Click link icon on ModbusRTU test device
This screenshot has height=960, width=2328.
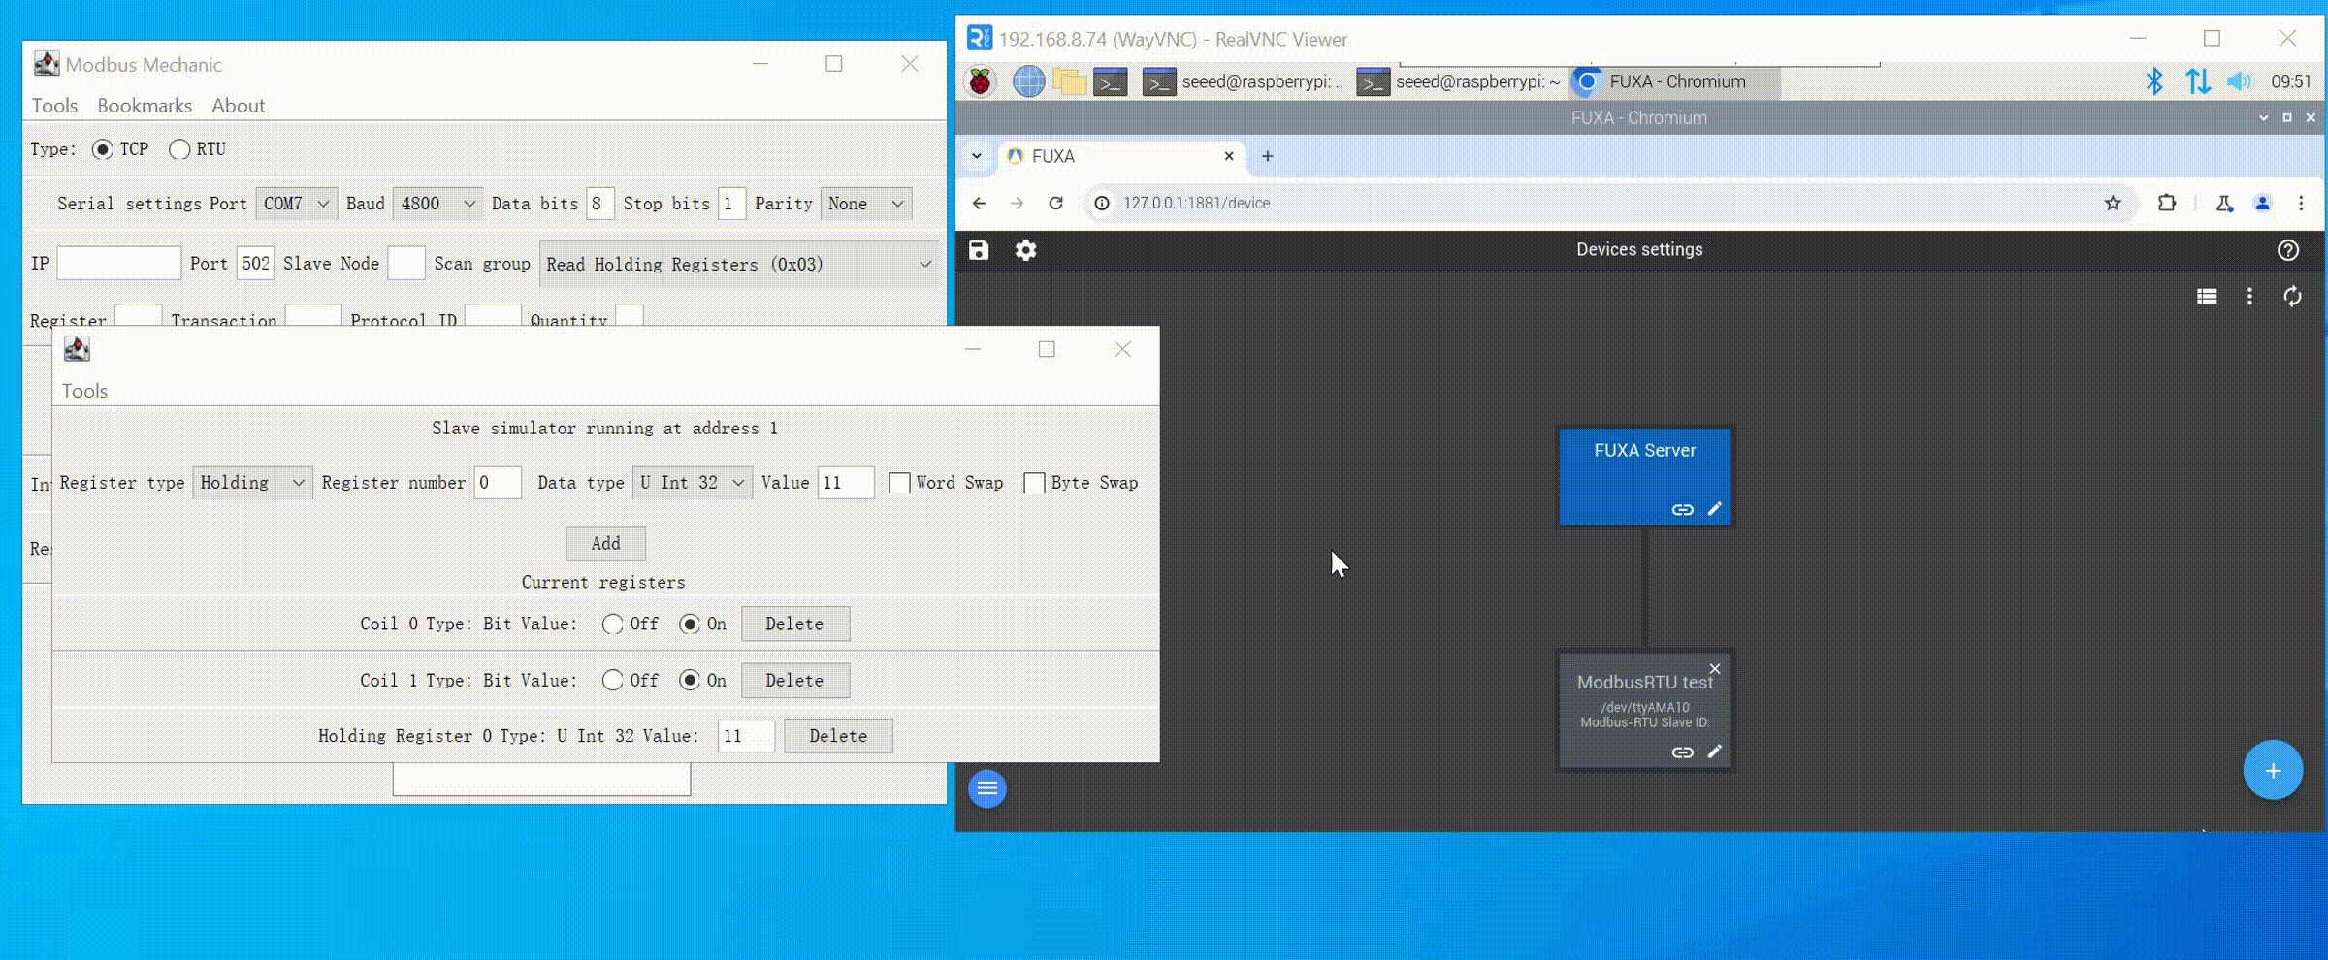pos(1682,752)
